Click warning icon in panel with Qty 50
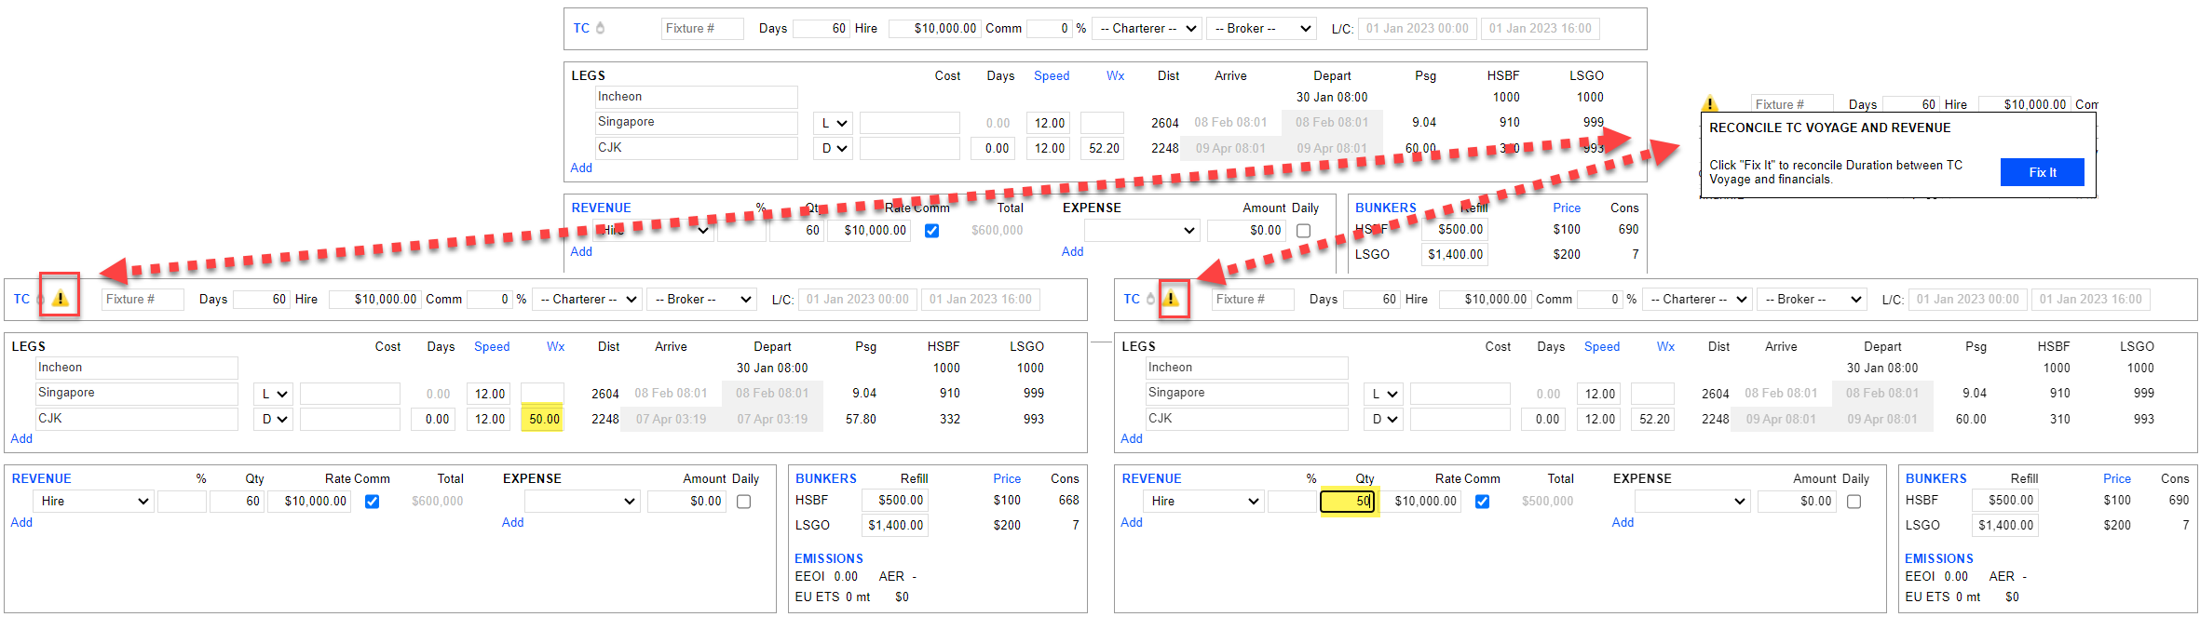The width and height of the screenshot is (2200, 617). pyautogui.click(x=1171, y=299)
